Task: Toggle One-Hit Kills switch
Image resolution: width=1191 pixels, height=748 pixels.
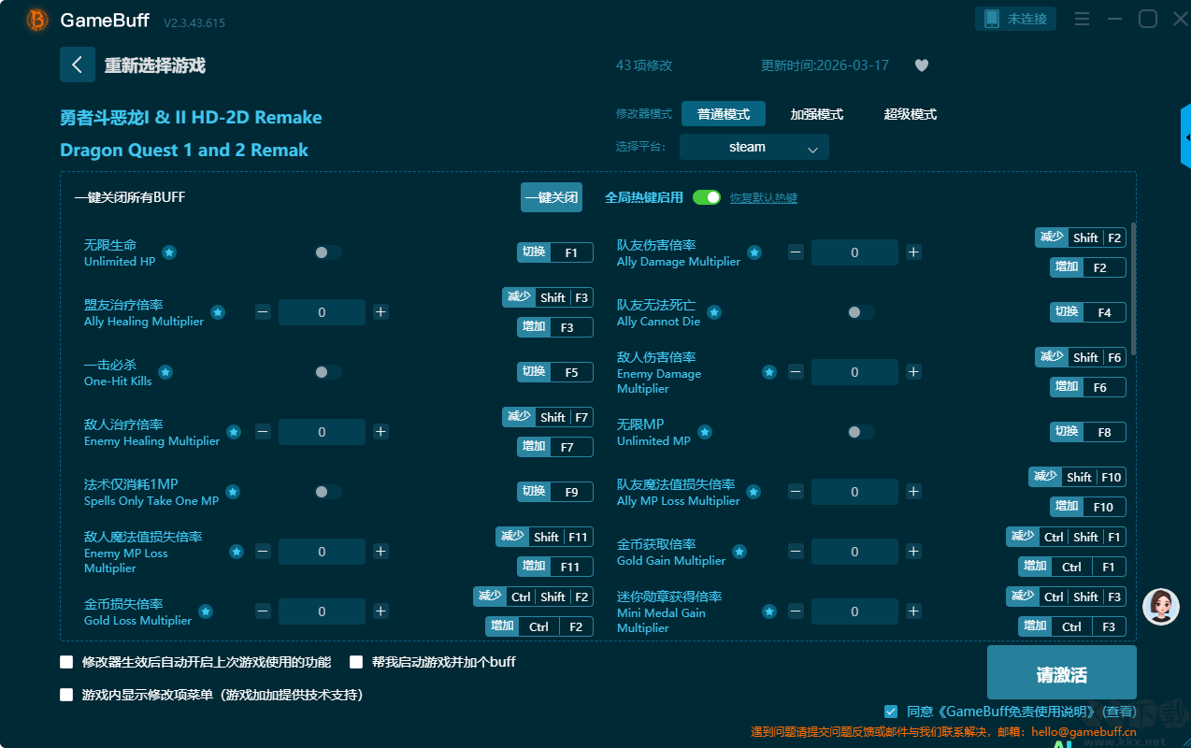Action: click(x=328, y=372)
